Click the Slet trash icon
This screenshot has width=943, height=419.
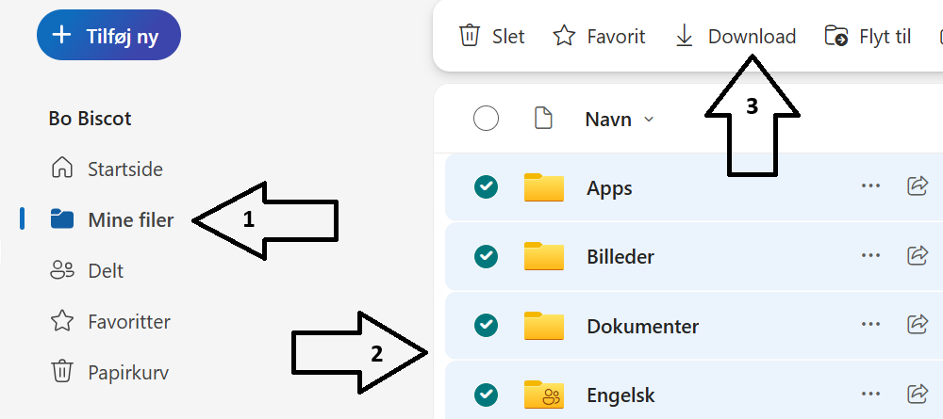point(469,36)
